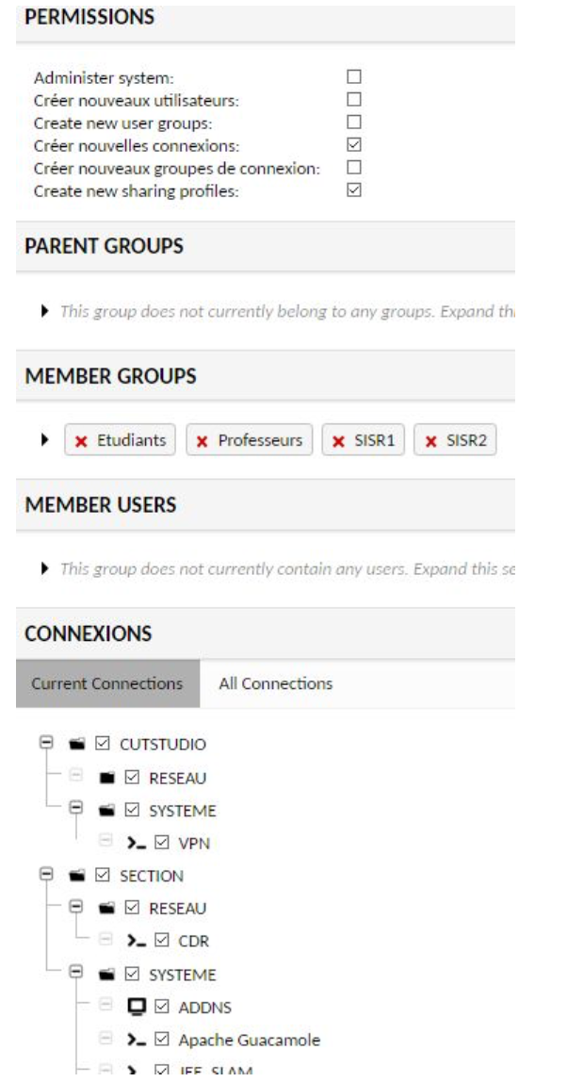Enable the Administer system permission
This screenshot has width=567, height=1082.
tap(355, 78)
